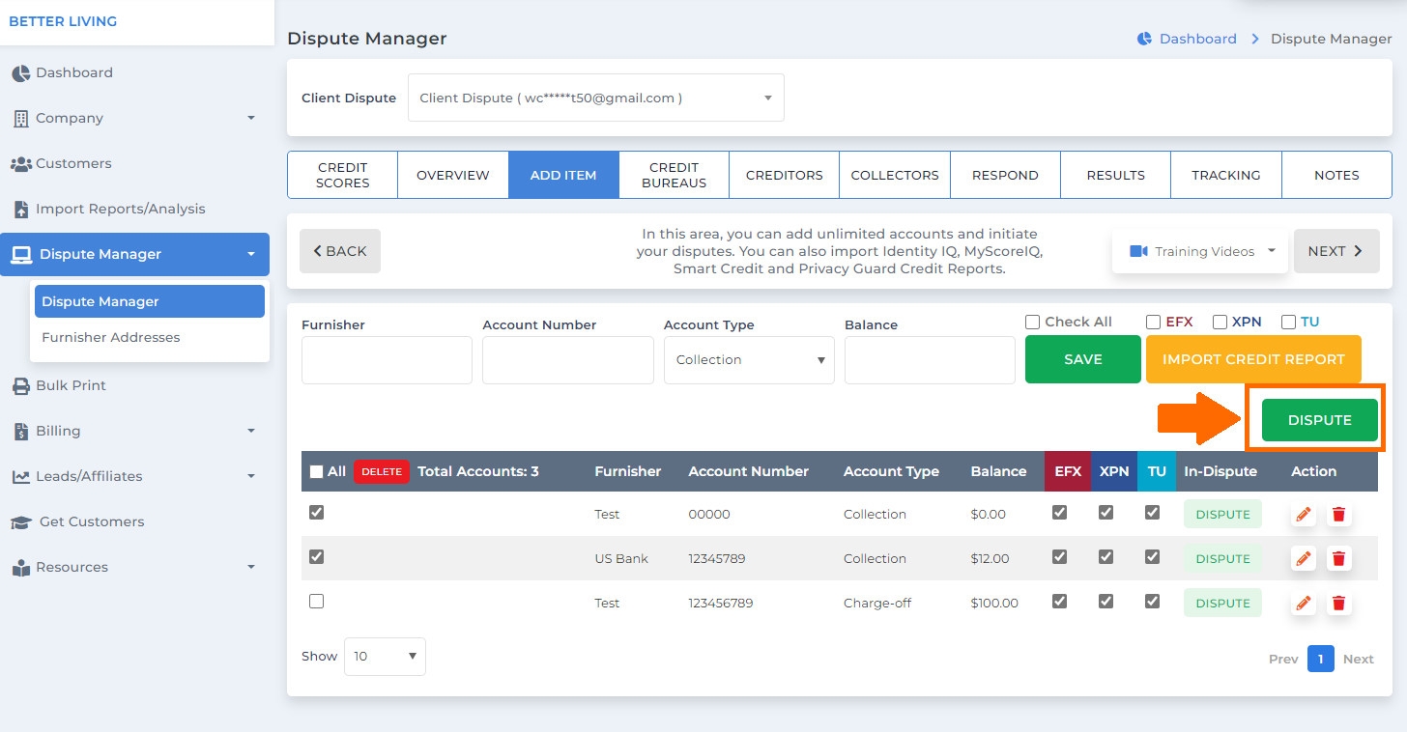Toggle the All checkbox in table header
The height and width of the screenshot is (732, 1407).
(316, 472)
